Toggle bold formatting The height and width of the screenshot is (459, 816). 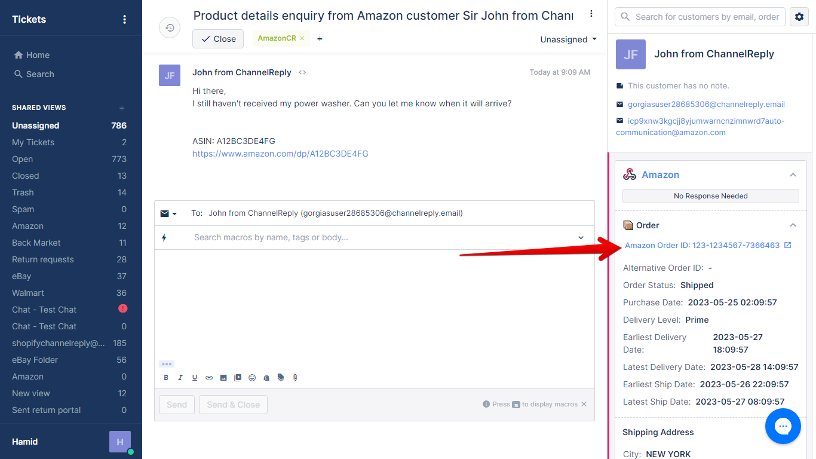point(166,378)
